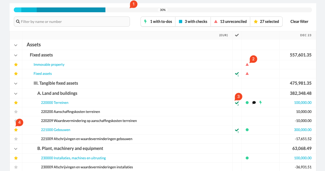This screenshot has height=171, width=325.
Task: Click 220209 Waardevermindering op aanschaffingskosten terreinen
Action: 89,121
